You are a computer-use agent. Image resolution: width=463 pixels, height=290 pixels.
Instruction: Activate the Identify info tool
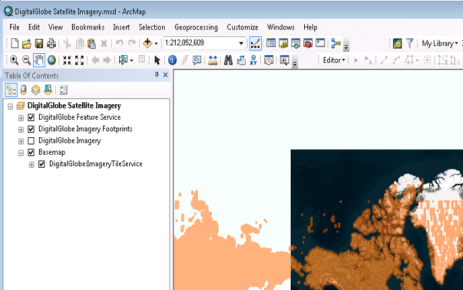point(172,60)
